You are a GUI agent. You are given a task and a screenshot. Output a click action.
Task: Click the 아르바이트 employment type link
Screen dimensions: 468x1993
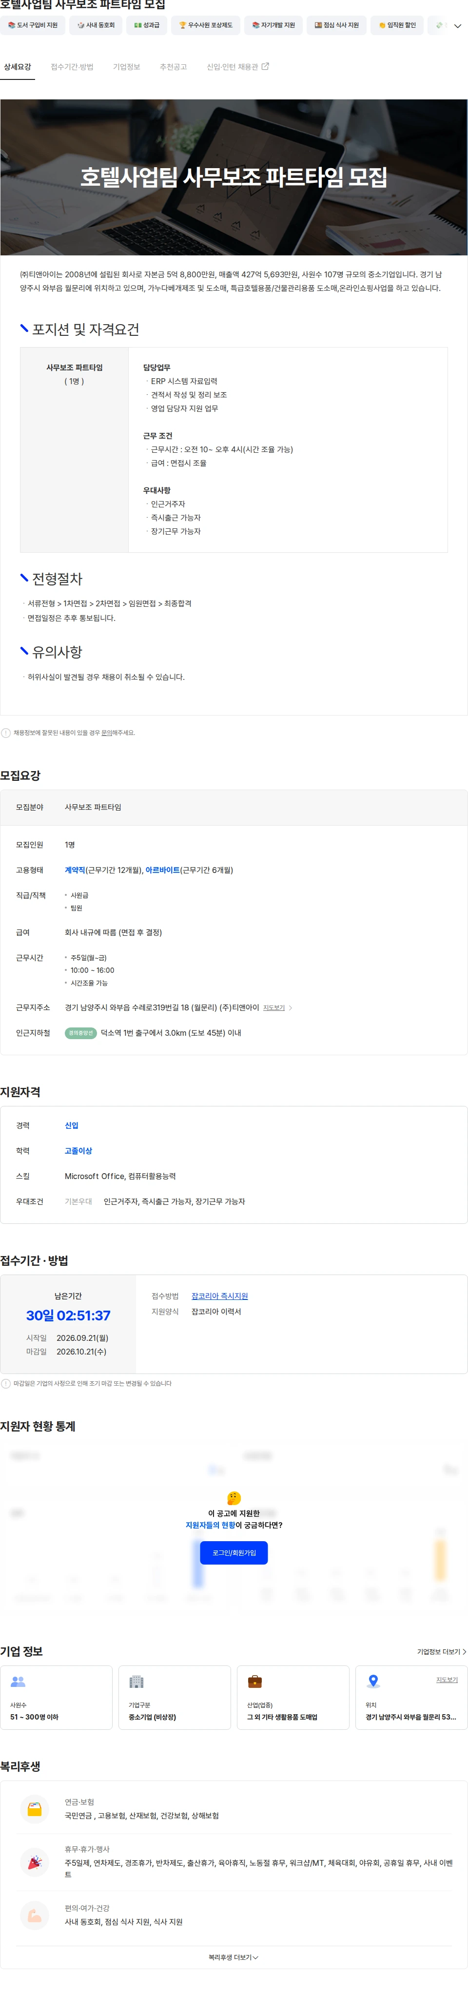tap(162, 870)
